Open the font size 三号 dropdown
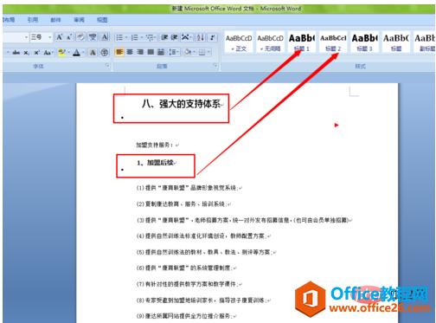The image size is (436, 323). [x=49, y=37]
